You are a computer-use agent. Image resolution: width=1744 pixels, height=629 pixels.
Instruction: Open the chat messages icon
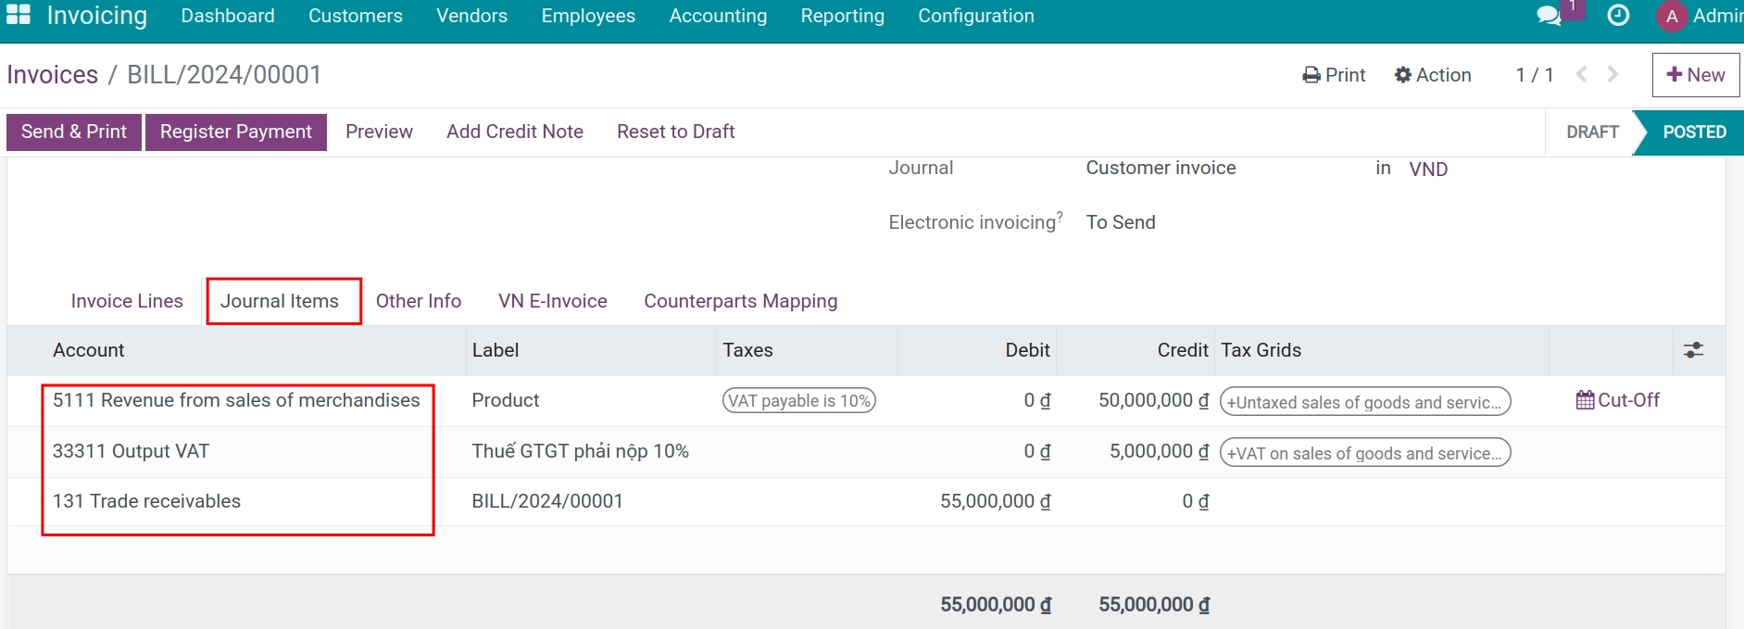click(1549, 16)
